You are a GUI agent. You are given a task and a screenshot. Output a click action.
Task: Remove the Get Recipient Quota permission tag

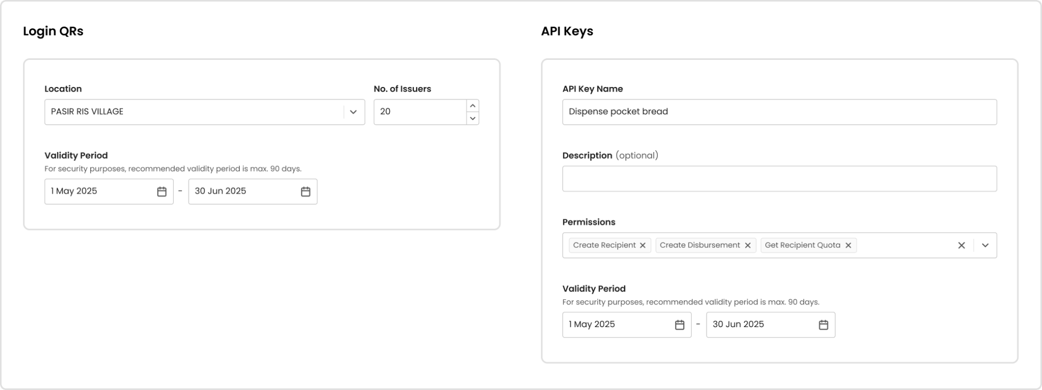[x=848, y=245]
